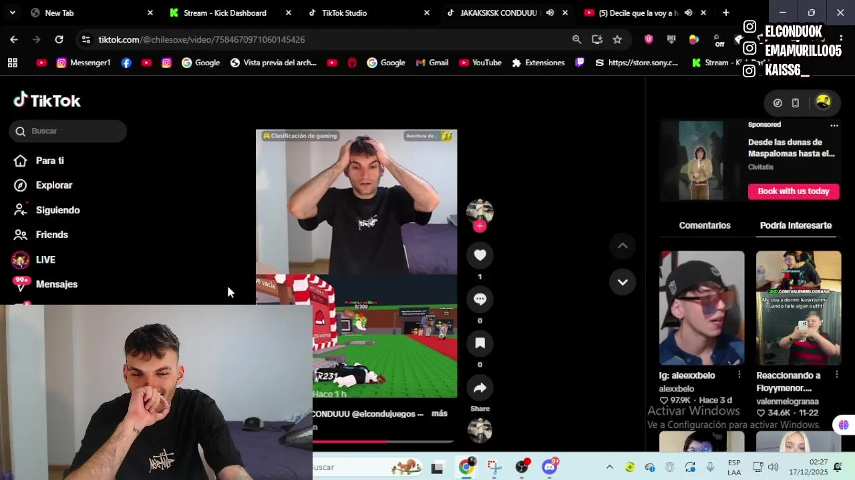The width and height of the screenshot is (855, 480).
Task: Open the store.sony.c... bookmark
Action: [636, 63]
